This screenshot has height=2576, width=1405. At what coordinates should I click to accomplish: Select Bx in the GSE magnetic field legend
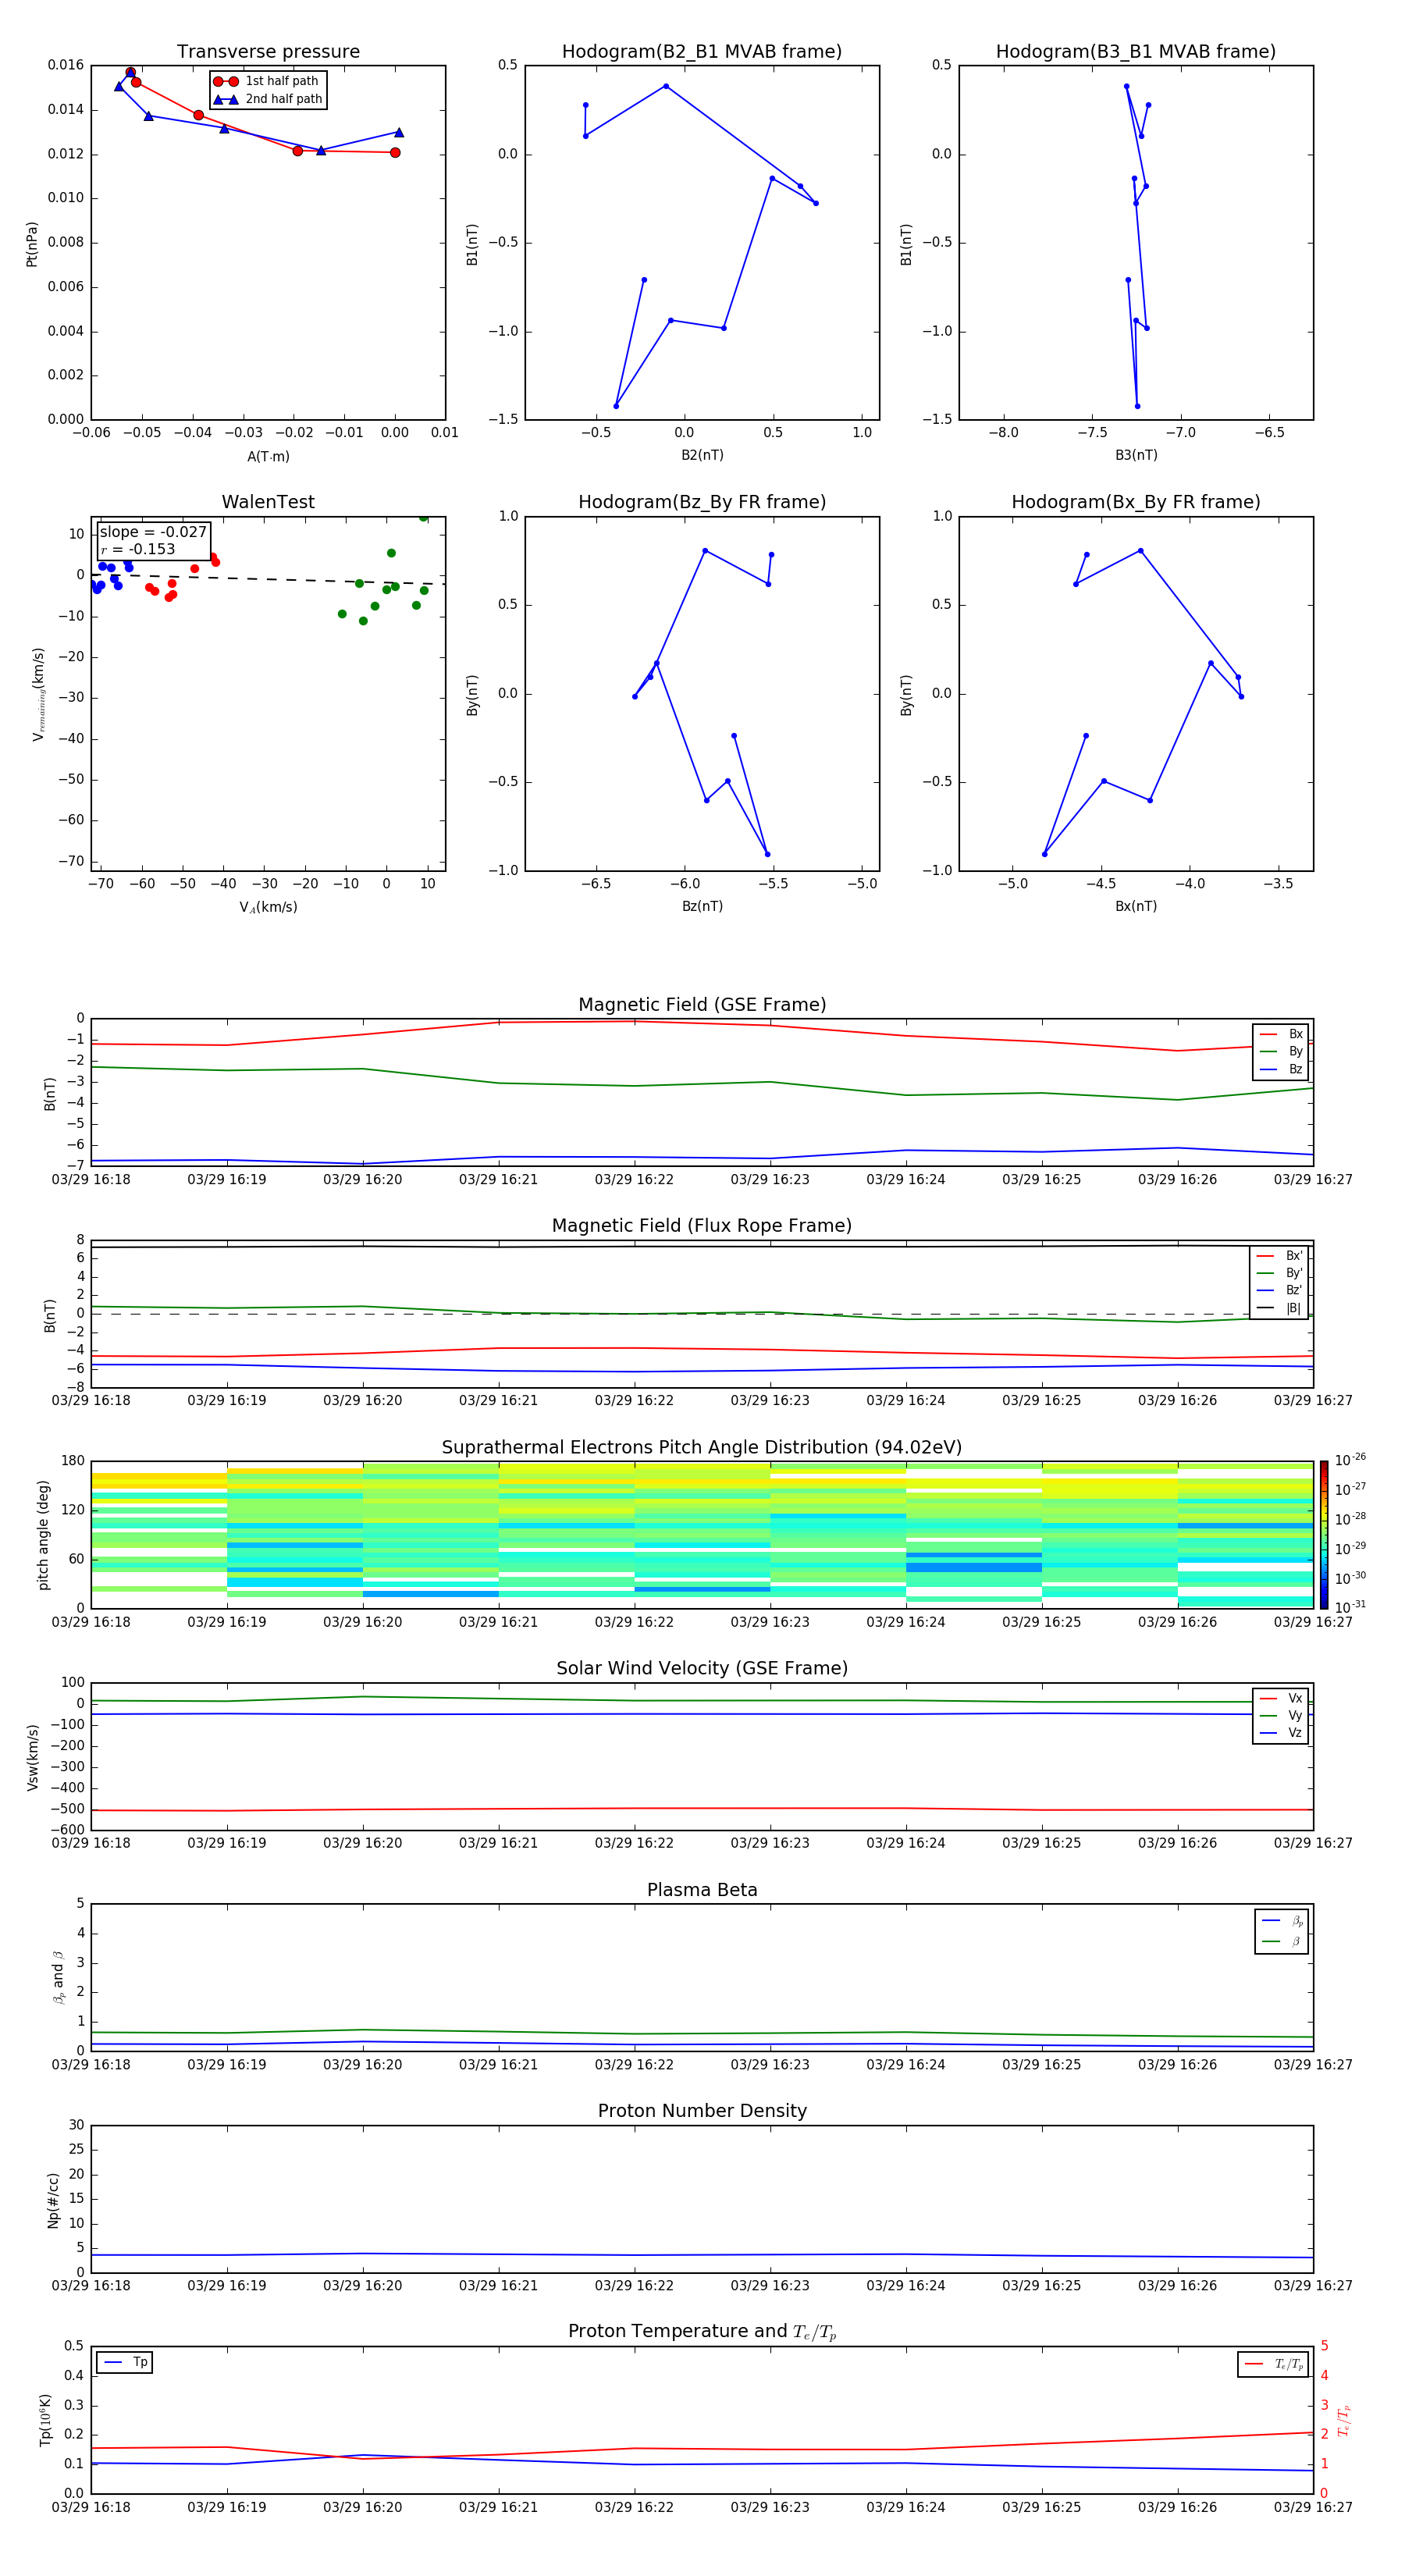pos(1281,1034)
